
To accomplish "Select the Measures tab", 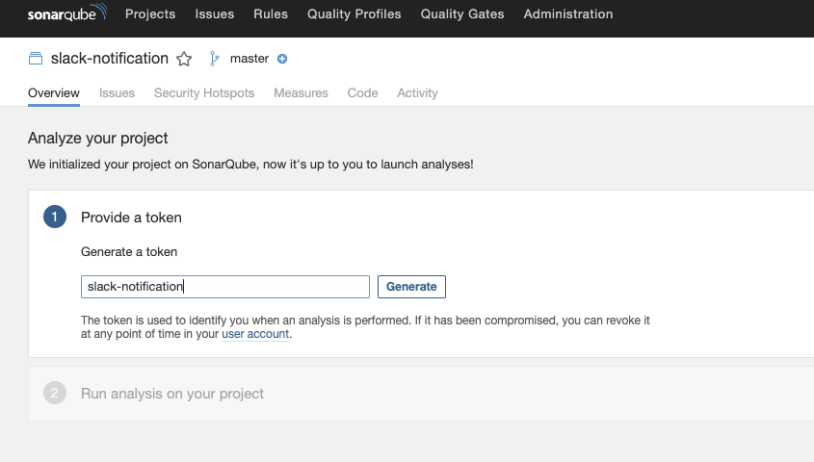I will tap(301, 93).
